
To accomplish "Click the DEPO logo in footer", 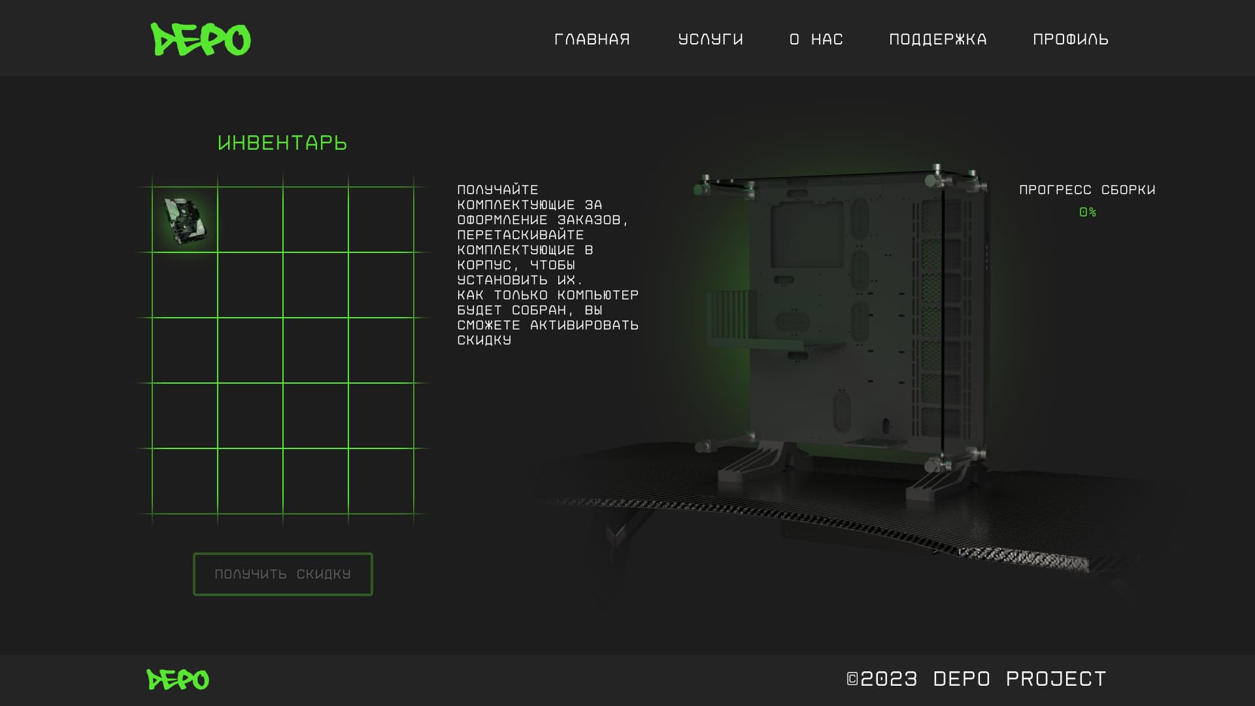I will click(x=178, y=680).
